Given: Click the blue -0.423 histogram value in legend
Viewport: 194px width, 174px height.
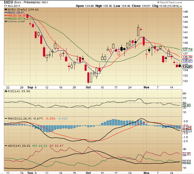Looking at the screenshot, I should [x=62, y=118].
